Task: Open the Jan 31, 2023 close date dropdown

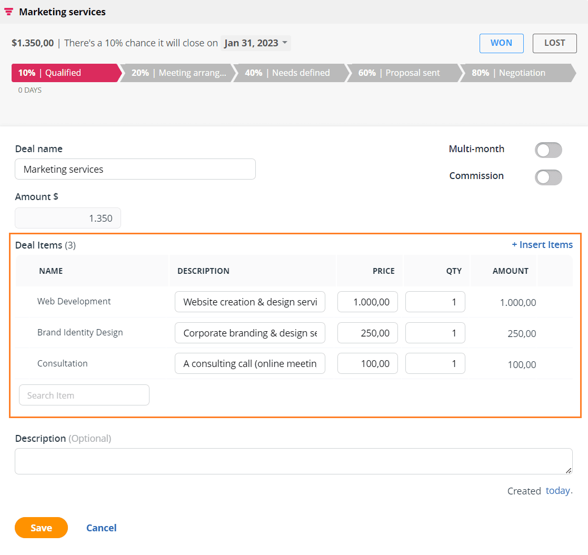Action: coord(256,43)
